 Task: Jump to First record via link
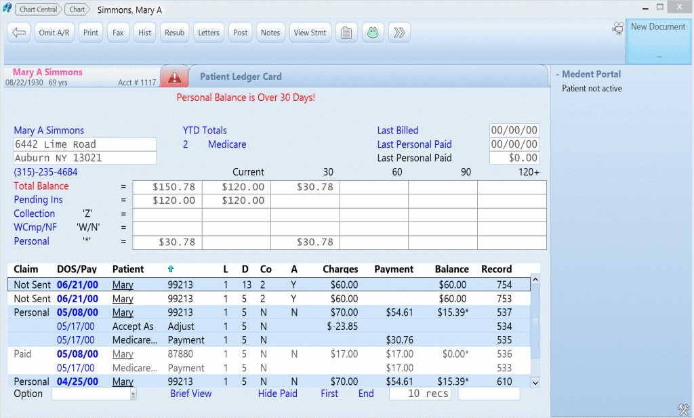329,393
